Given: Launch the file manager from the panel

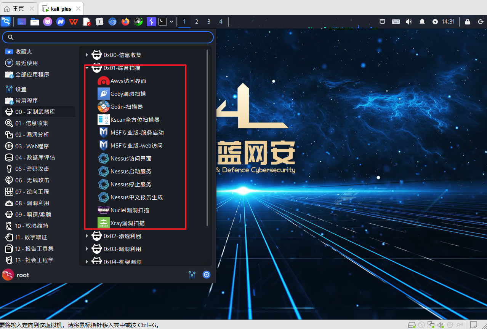Looking at the screenshot, I should point(35,22).
